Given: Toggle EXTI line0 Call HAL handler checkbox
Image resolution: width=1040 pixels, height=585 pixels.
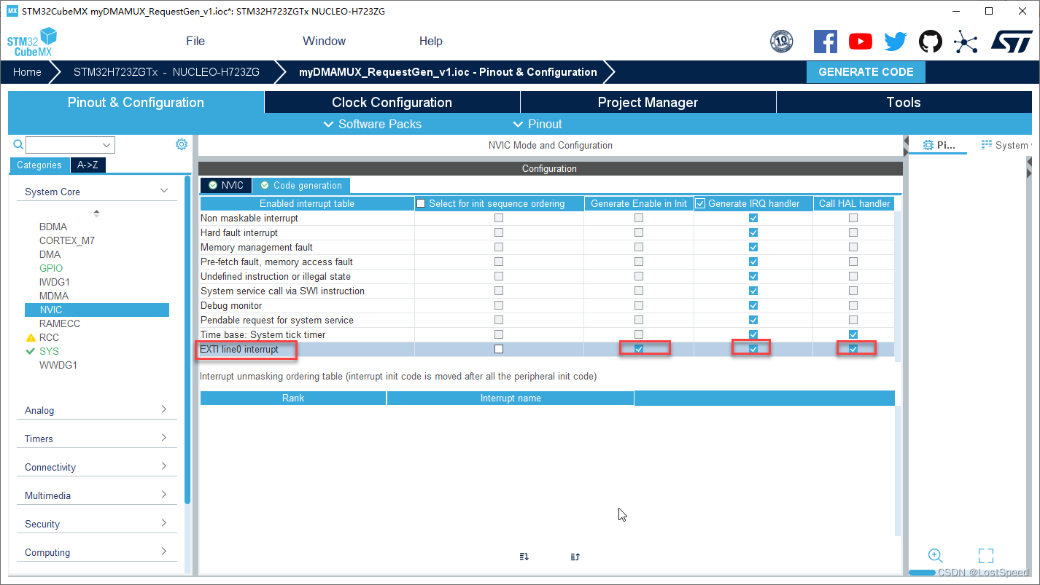Looking at the screenshot, I should [853, 349].
